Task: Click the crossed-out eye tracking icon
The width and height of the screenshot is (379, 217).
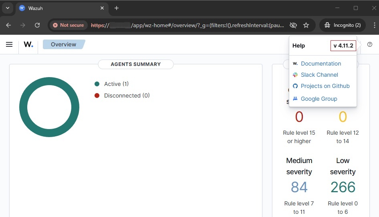Action: point(293,25)
